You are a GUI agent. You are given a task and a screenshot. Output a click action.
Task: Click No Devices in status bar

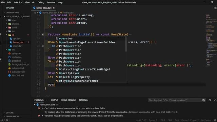(206, 120)
